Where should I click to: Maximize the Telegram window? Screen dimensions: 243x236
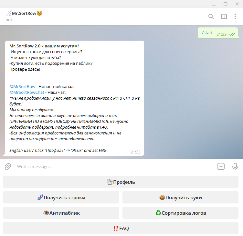click(226, 4)
